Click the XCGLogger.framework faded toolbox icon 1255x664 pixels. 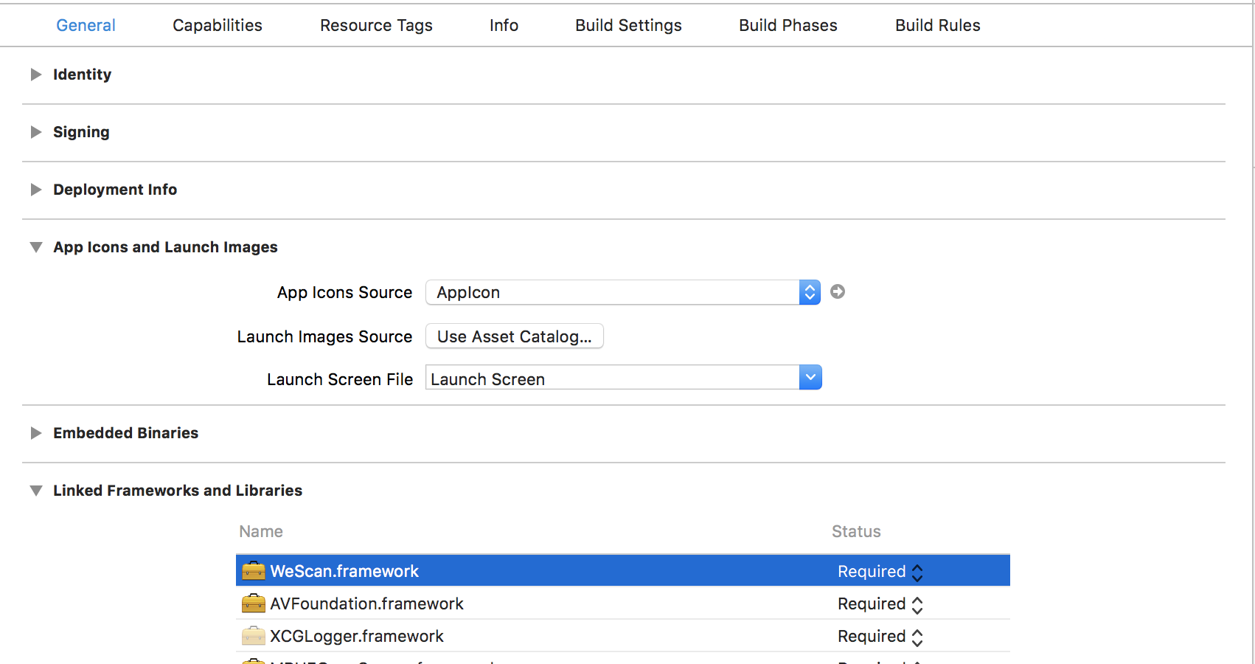coord(253,635)
